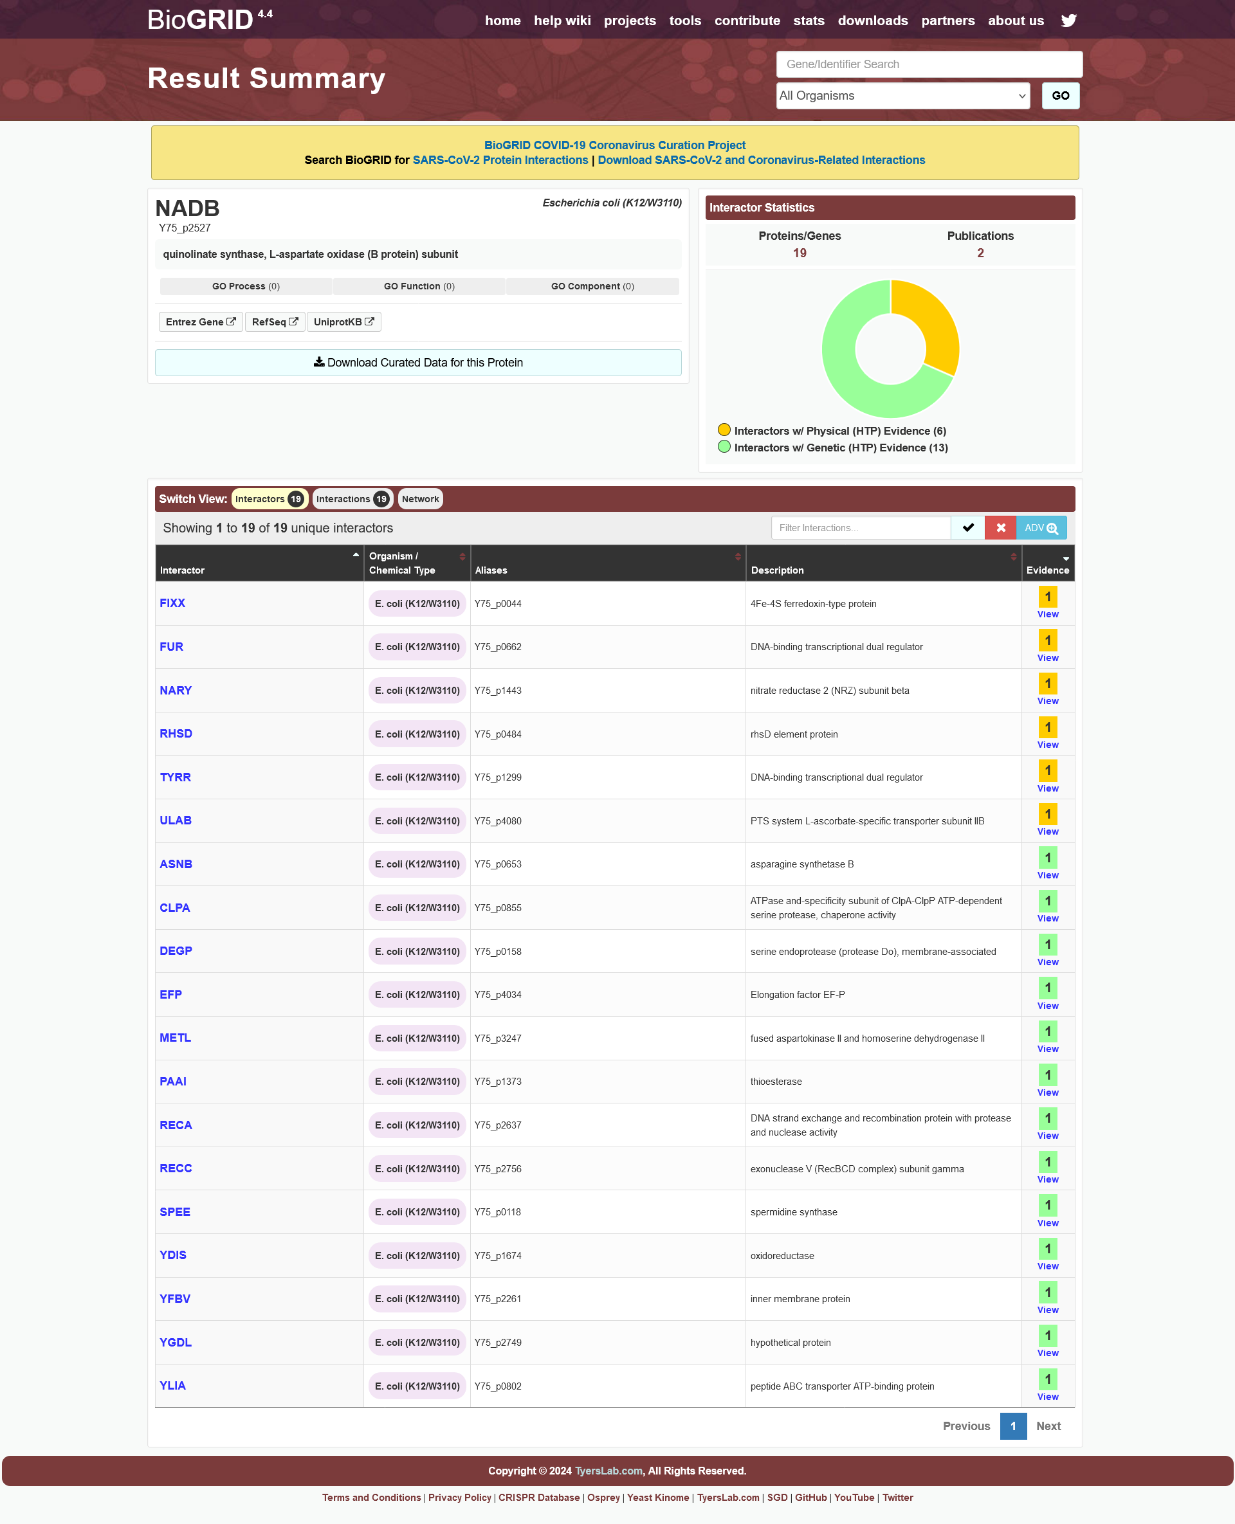Click yellow Physical HTP legend dot

click(x=724, y=430)
